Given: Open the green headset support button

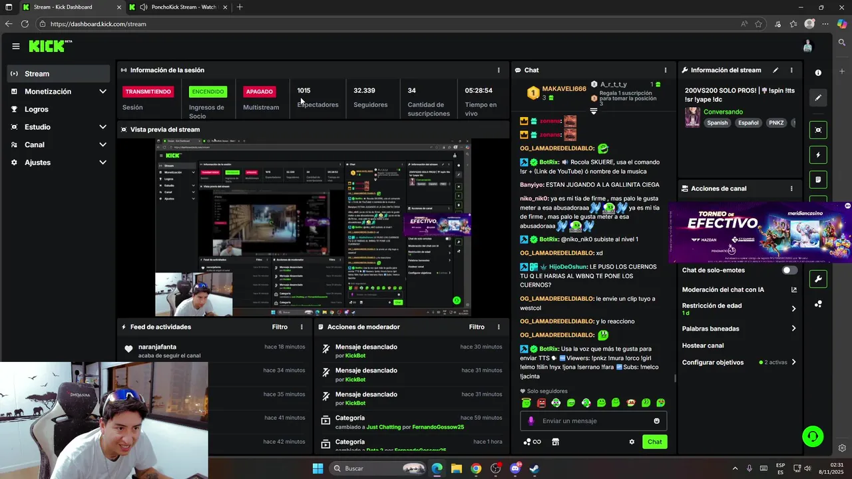Looking at the screenshot, I should pos(813,436).
